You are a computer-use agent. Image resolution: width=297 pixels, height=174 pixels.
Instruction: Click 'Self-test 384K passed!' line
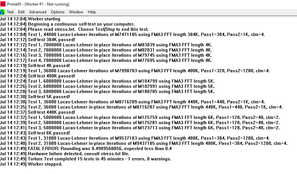point(38,40)
